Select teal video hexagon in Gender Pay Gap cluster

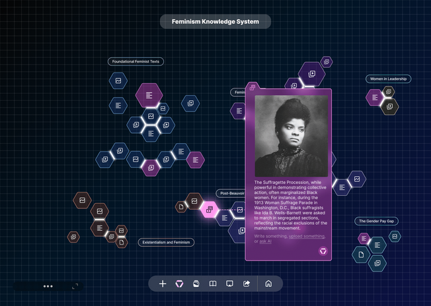(377, 263)
